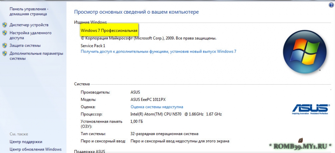Viewport: 335px width, 153px height.
Task: Click shield icon beside Настройка удаленного доступа
Action: (x=5, y=33)
